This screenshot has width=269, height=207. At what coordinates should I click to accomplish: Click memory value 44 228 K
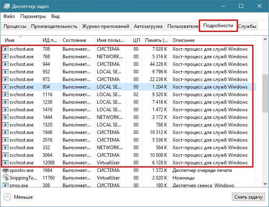coord(158,64)
